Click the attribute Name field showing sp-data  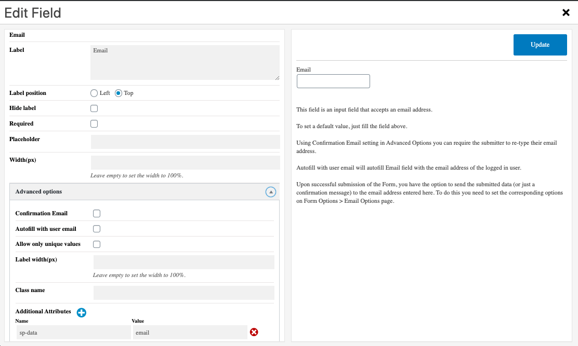[x=73, y=332]
